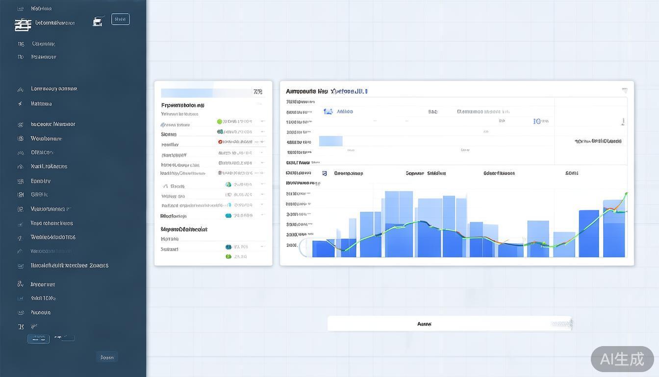Click the button at the sidebar's bottom right

107,357
